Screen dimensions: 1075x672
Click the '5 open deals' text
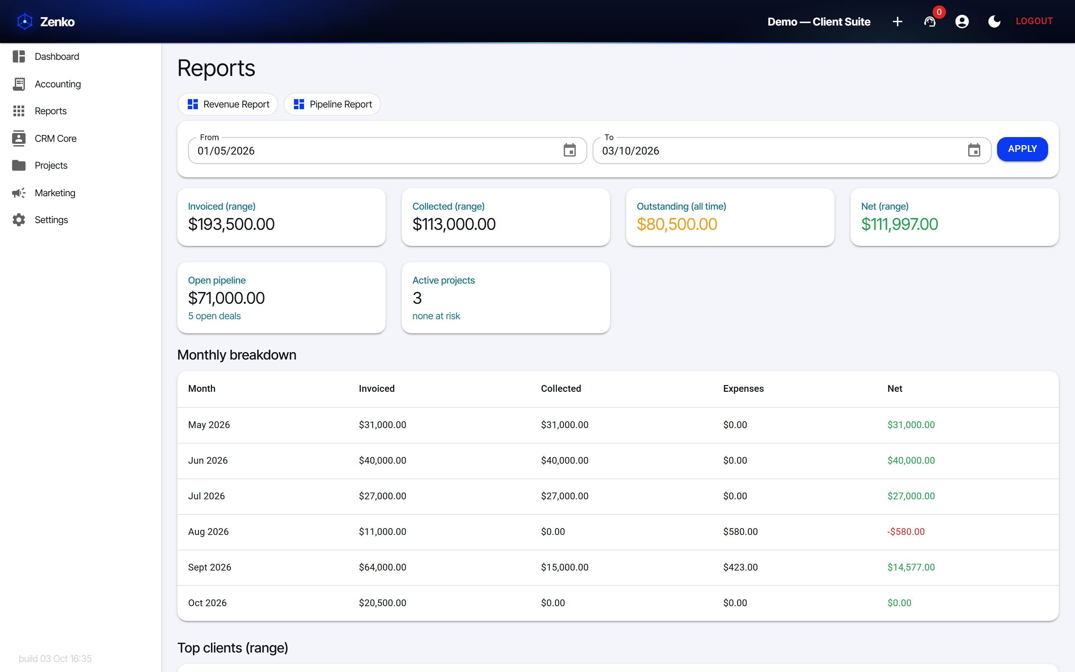pyautogui.click(x=215, y=316)
